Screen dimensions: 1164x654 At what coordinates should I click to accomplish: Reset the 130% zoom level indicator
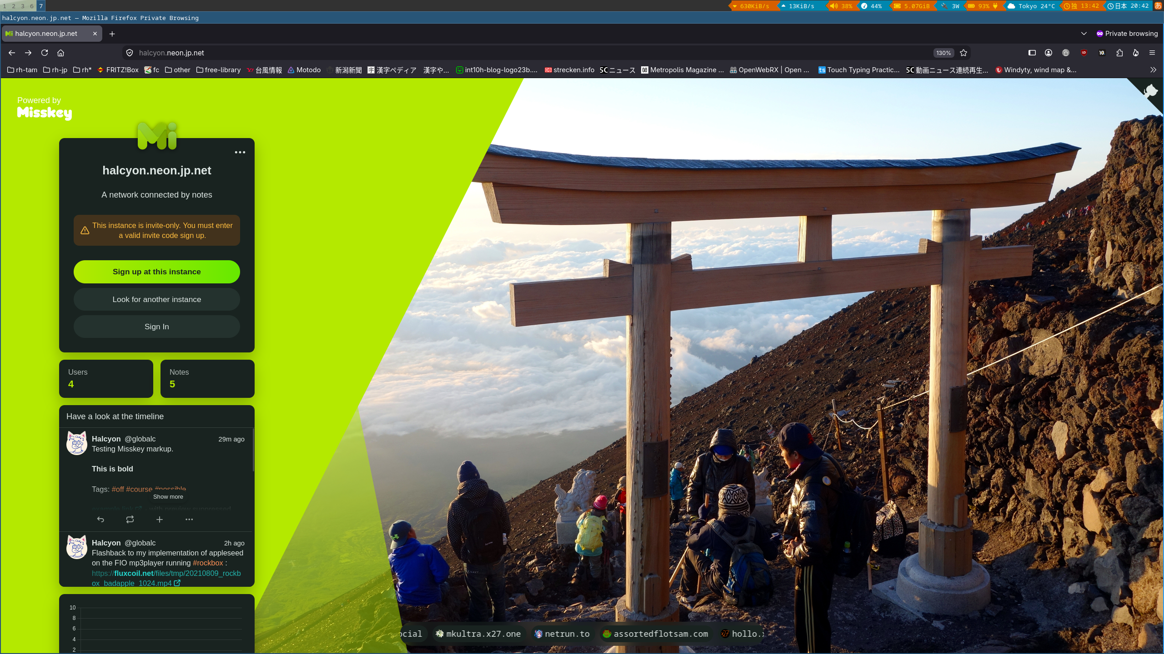pos(943,53)
